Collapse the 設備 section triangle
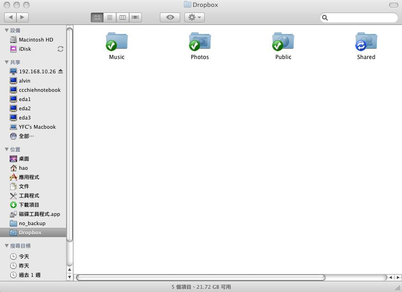 tap(6, 30)
